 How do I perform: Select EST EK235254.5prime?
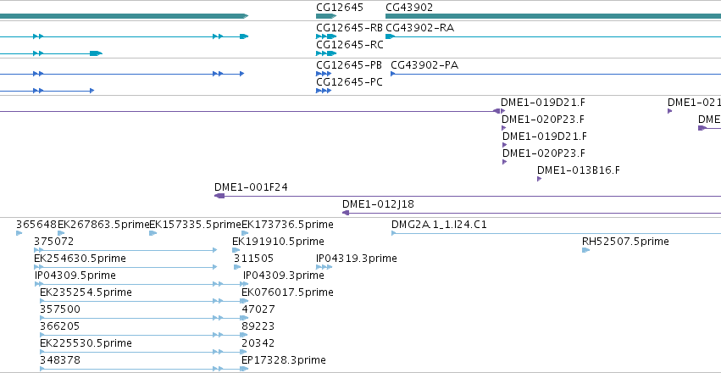pos(86,292)
